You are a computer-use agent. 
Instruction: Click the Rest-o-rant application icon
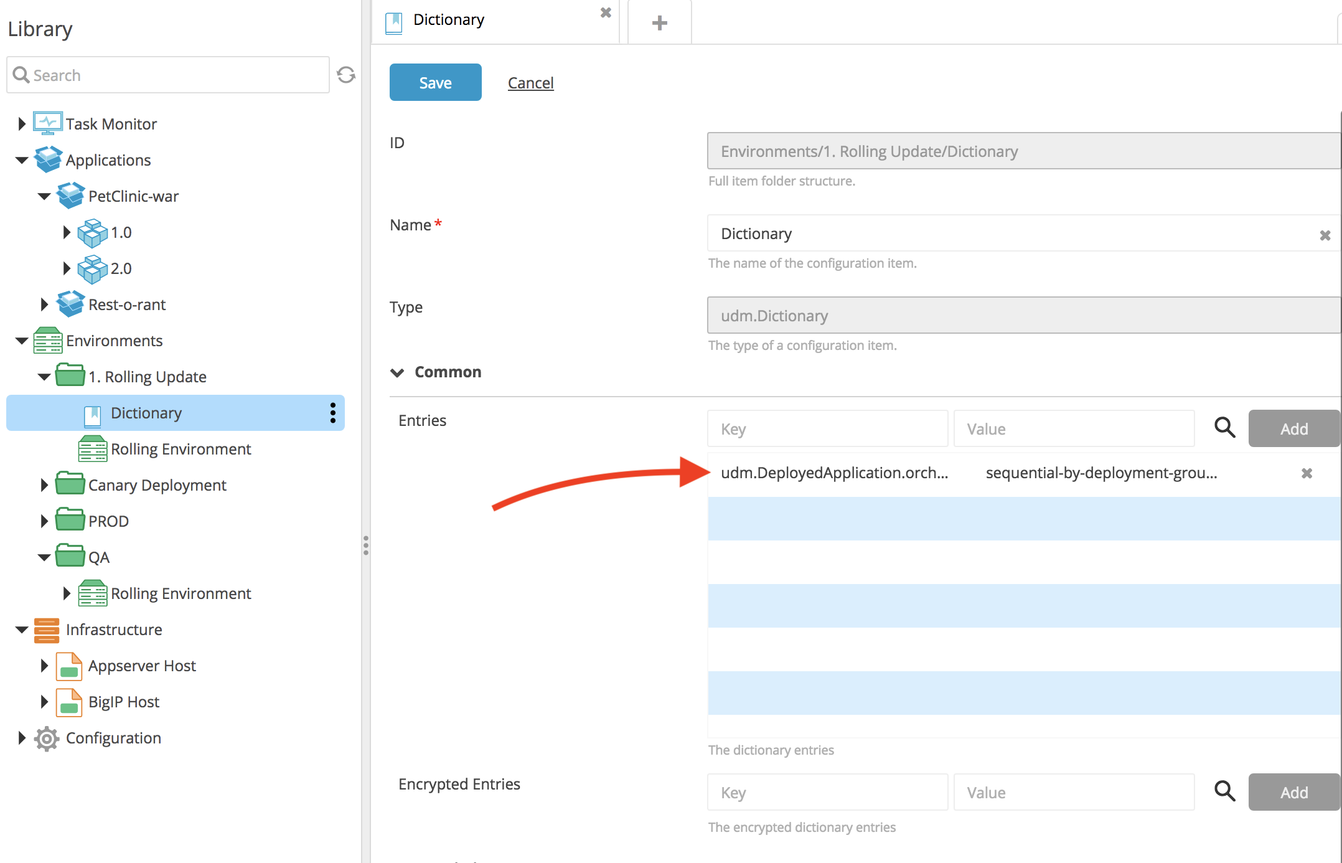(x=70, y=304)
